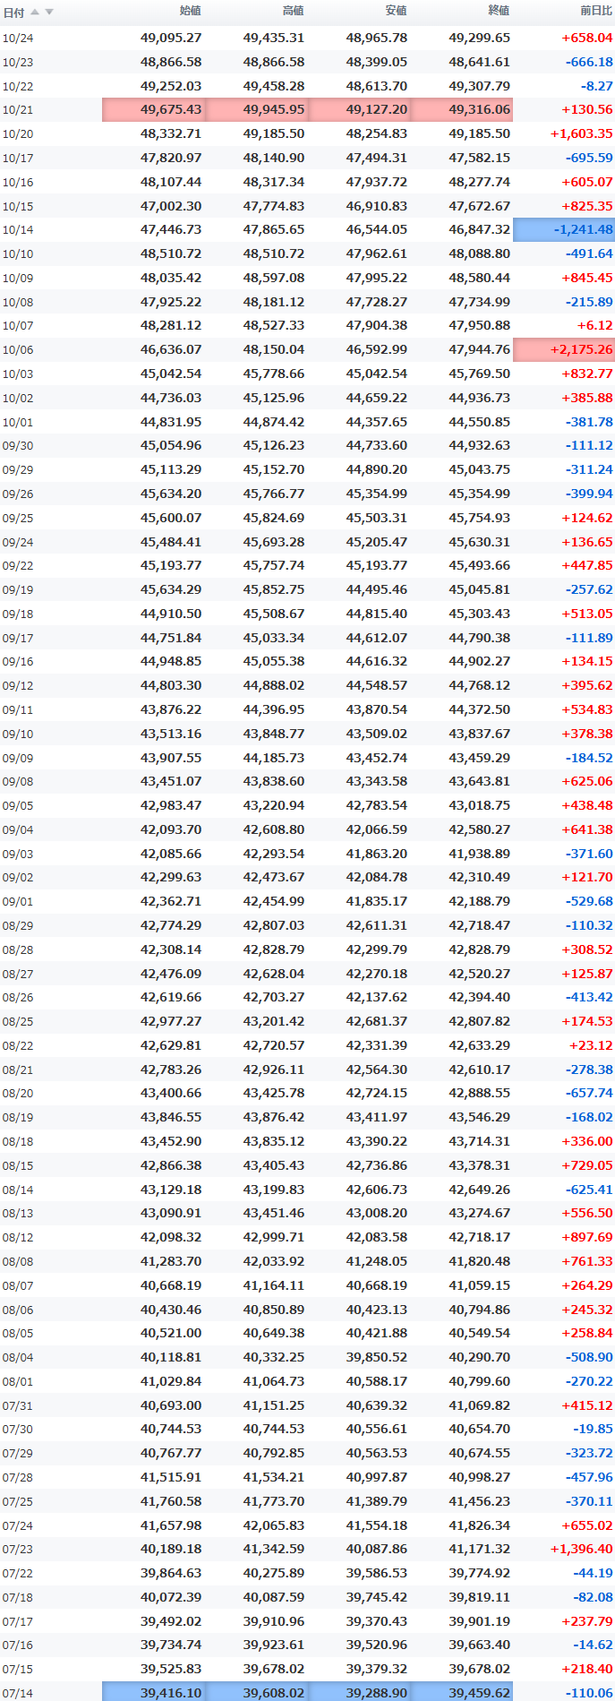Click the 終値 column header

(499, 11)
